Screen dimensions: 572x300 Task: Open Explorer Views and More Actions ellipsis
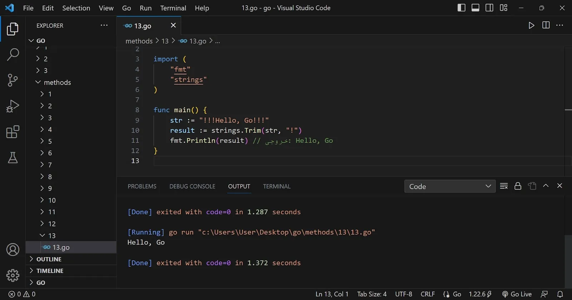pyautogui.click(x=104, y=25)
